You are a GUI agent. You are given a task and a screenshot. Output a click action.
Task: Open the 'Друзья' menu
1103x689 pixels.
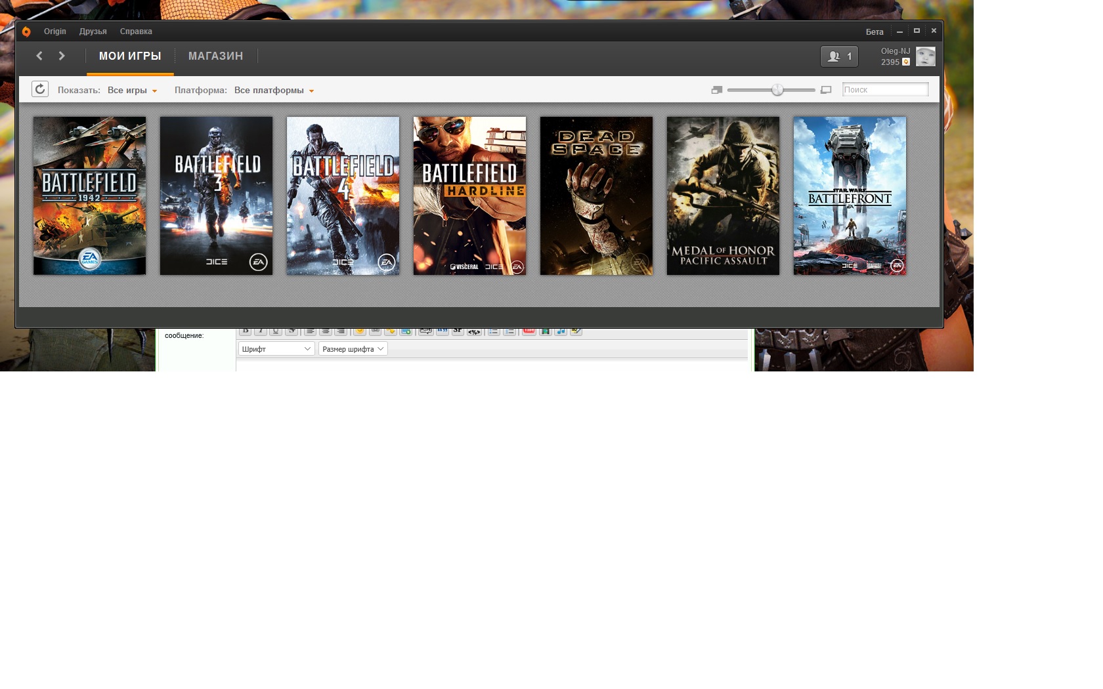(93, 31)
